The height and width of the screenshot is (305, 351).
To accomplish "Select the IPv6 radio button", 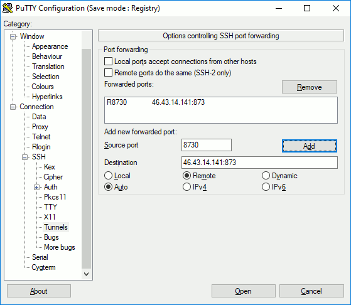I will pos(266,187).
